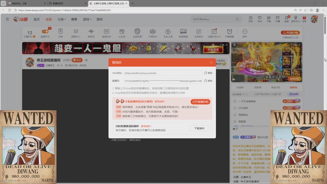
Task: Open the 任务 gift box icon
Action: [x=305, y=19]
